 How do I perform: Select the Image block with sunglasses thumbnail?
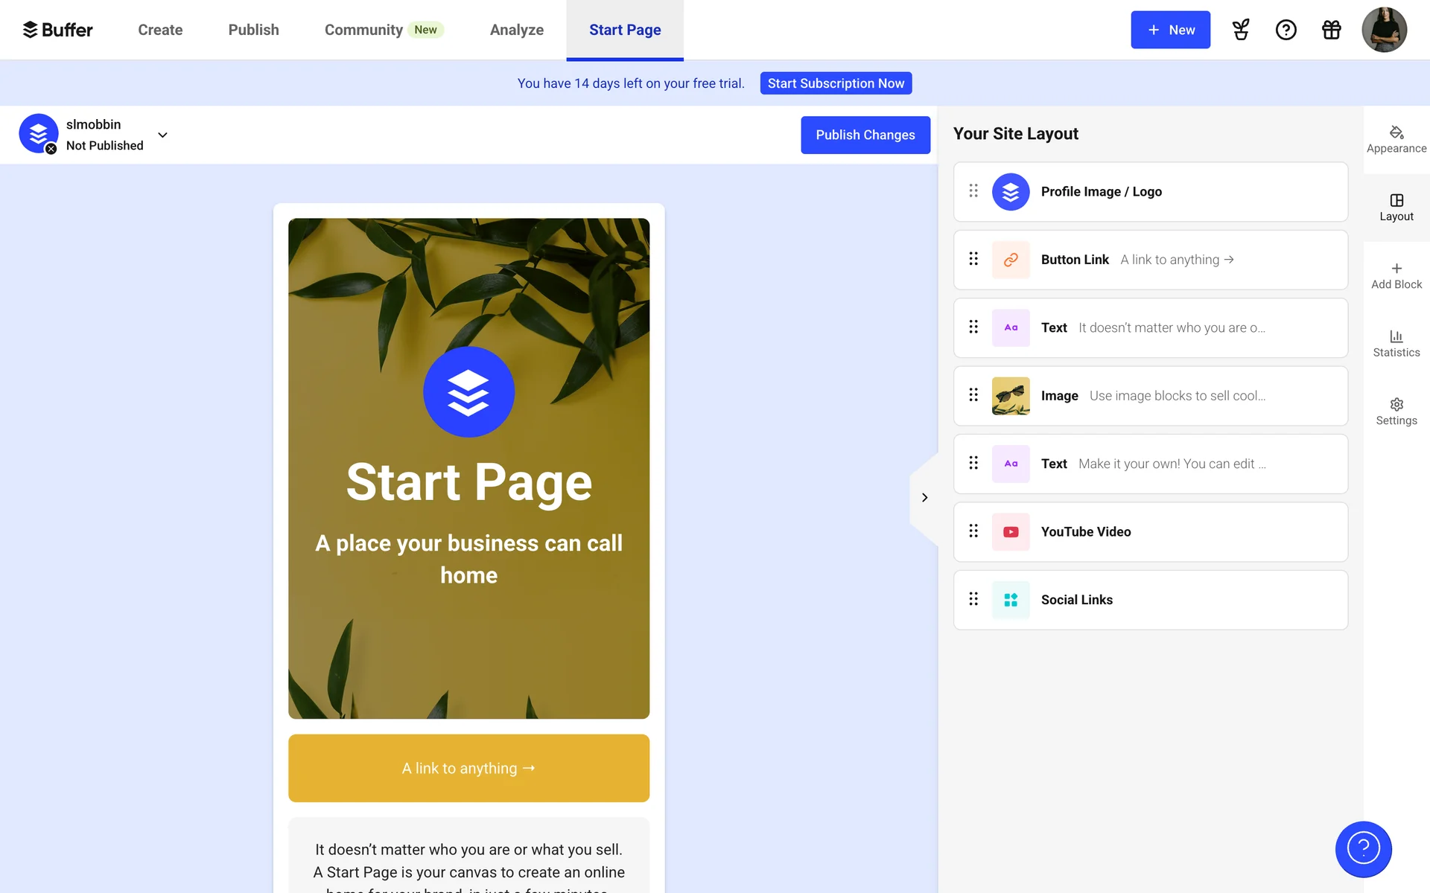click(x=1150, y=396)
